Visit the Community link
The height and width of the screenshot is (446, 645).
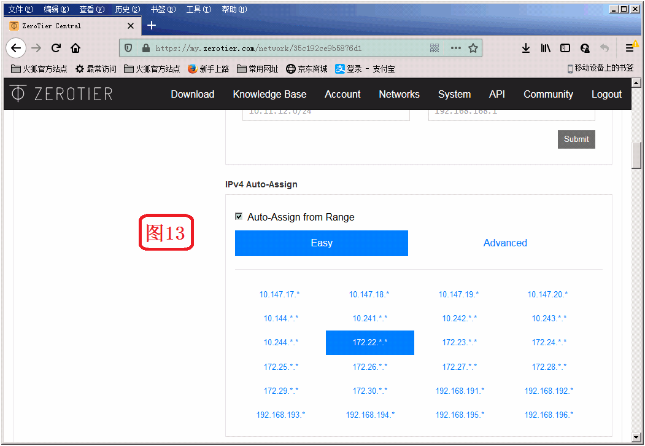click(548, 95)
